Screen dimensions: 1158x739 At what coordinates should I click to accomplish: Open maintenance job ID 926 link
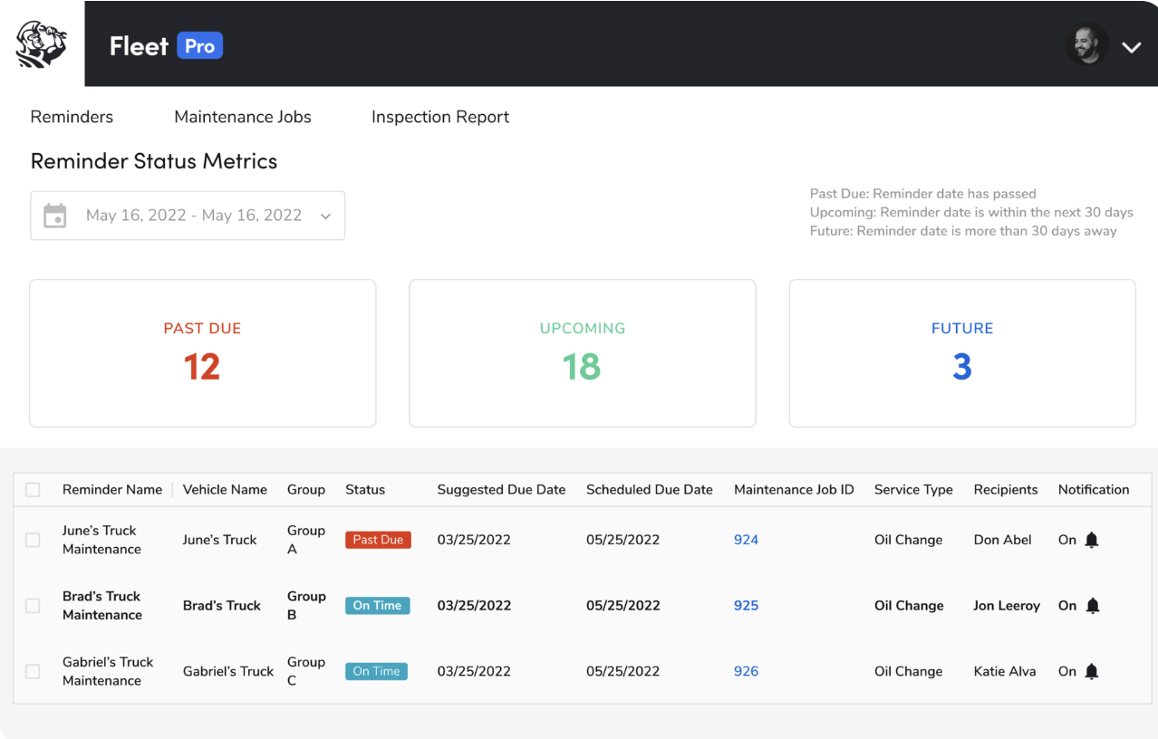pos(746,671)
